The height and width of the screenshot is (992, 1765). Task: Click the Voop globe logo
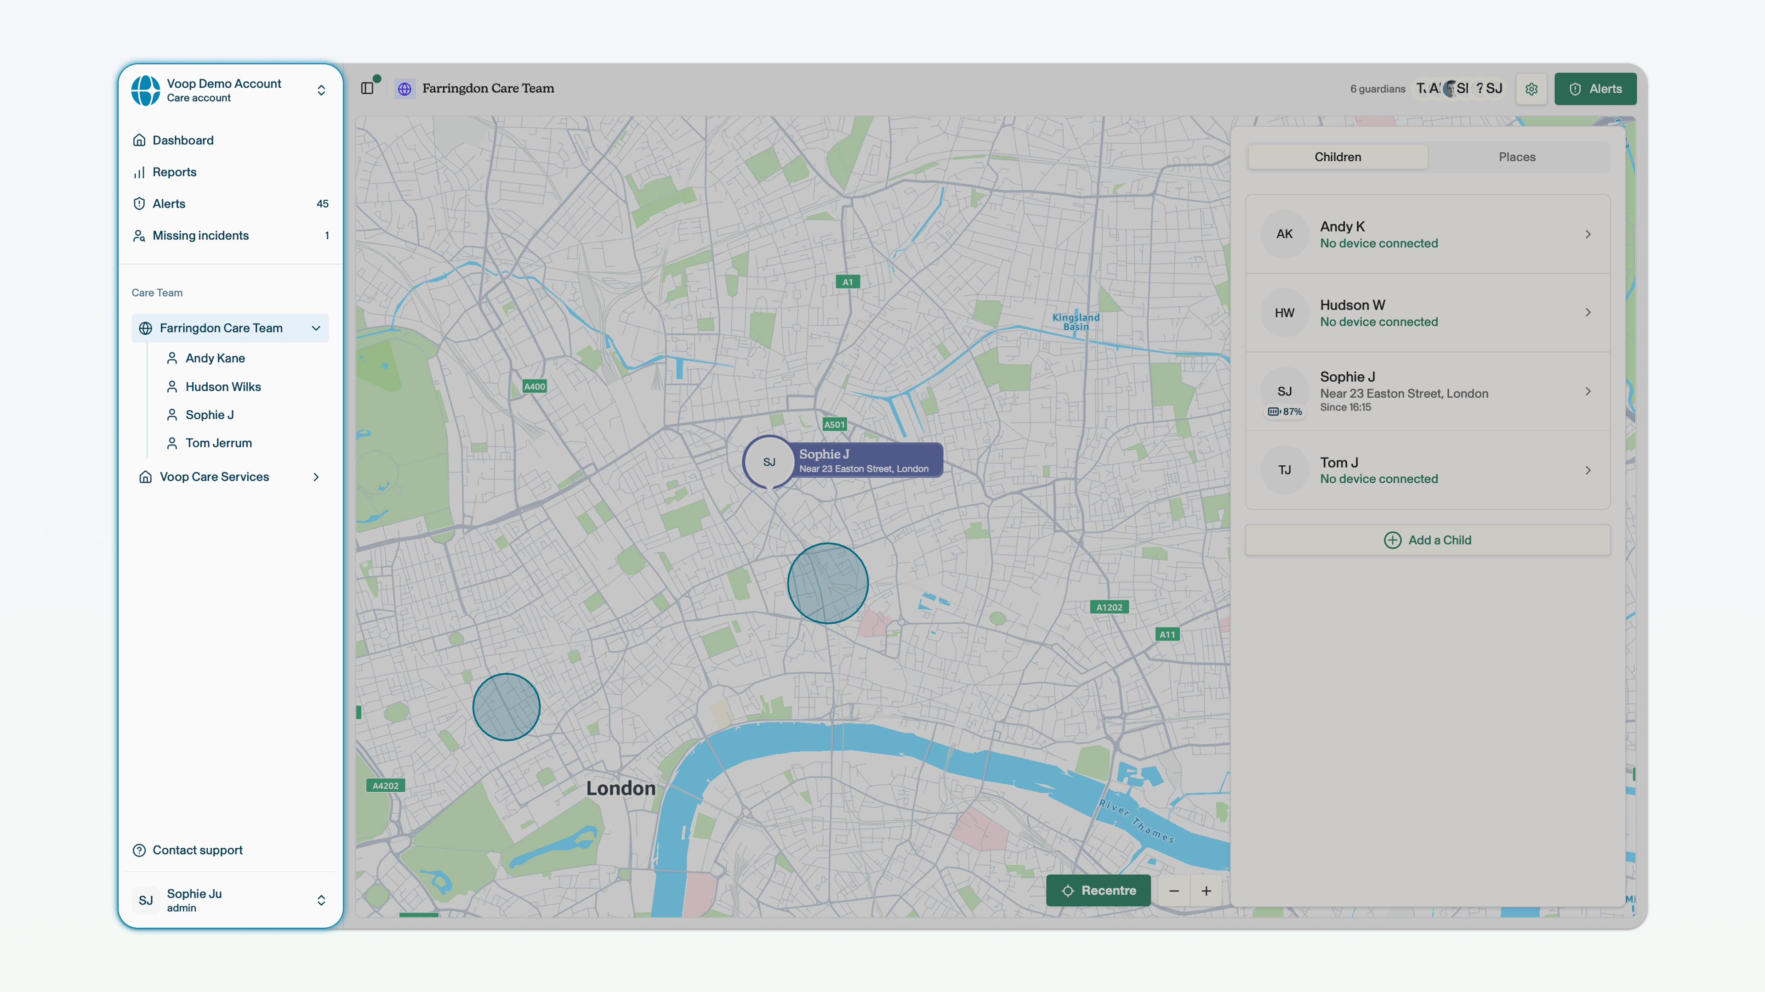pyautogui.click(x=145, y=90)
